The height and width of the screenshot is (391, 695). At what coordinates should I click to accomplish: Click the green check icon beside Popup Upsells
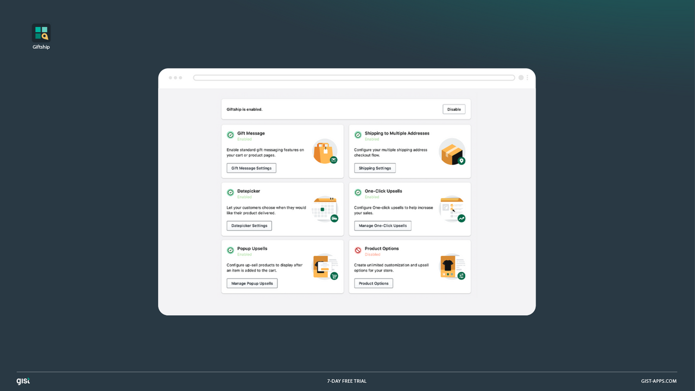pos(230,250)
